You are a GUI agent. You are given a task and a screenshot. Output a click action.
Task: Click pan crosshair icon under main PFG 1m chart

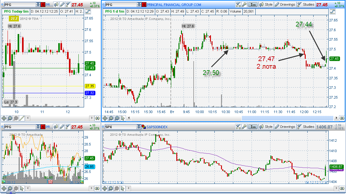(105, 118)
